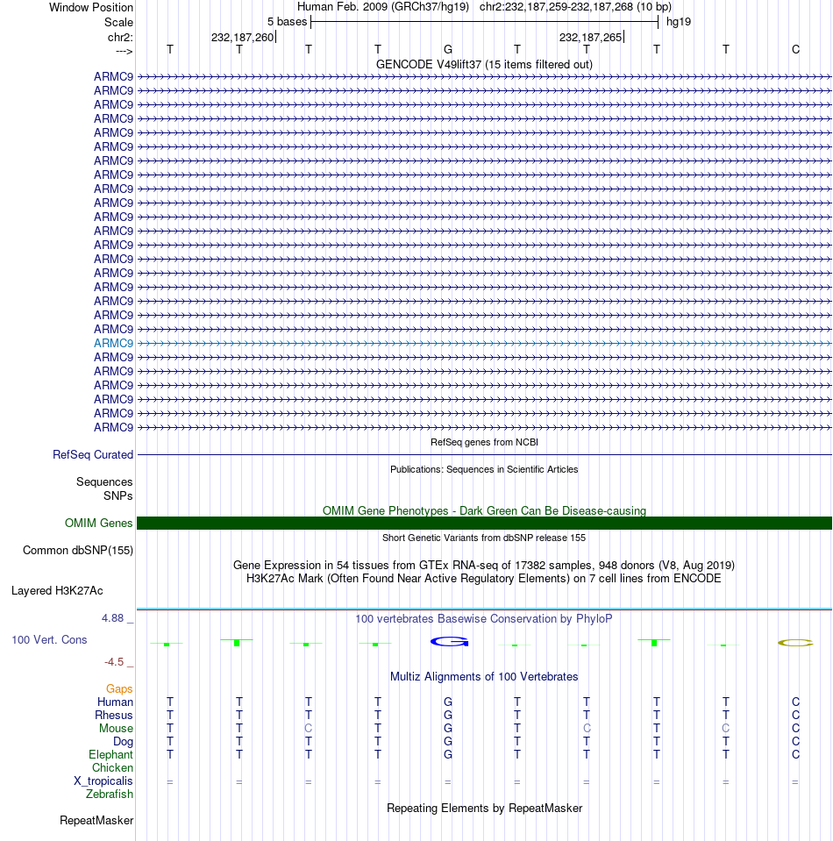833x841 pixels.
Task: Open the GENCODE V49lift37 track title
Action: pyautogui.click(x=484, y=64)
